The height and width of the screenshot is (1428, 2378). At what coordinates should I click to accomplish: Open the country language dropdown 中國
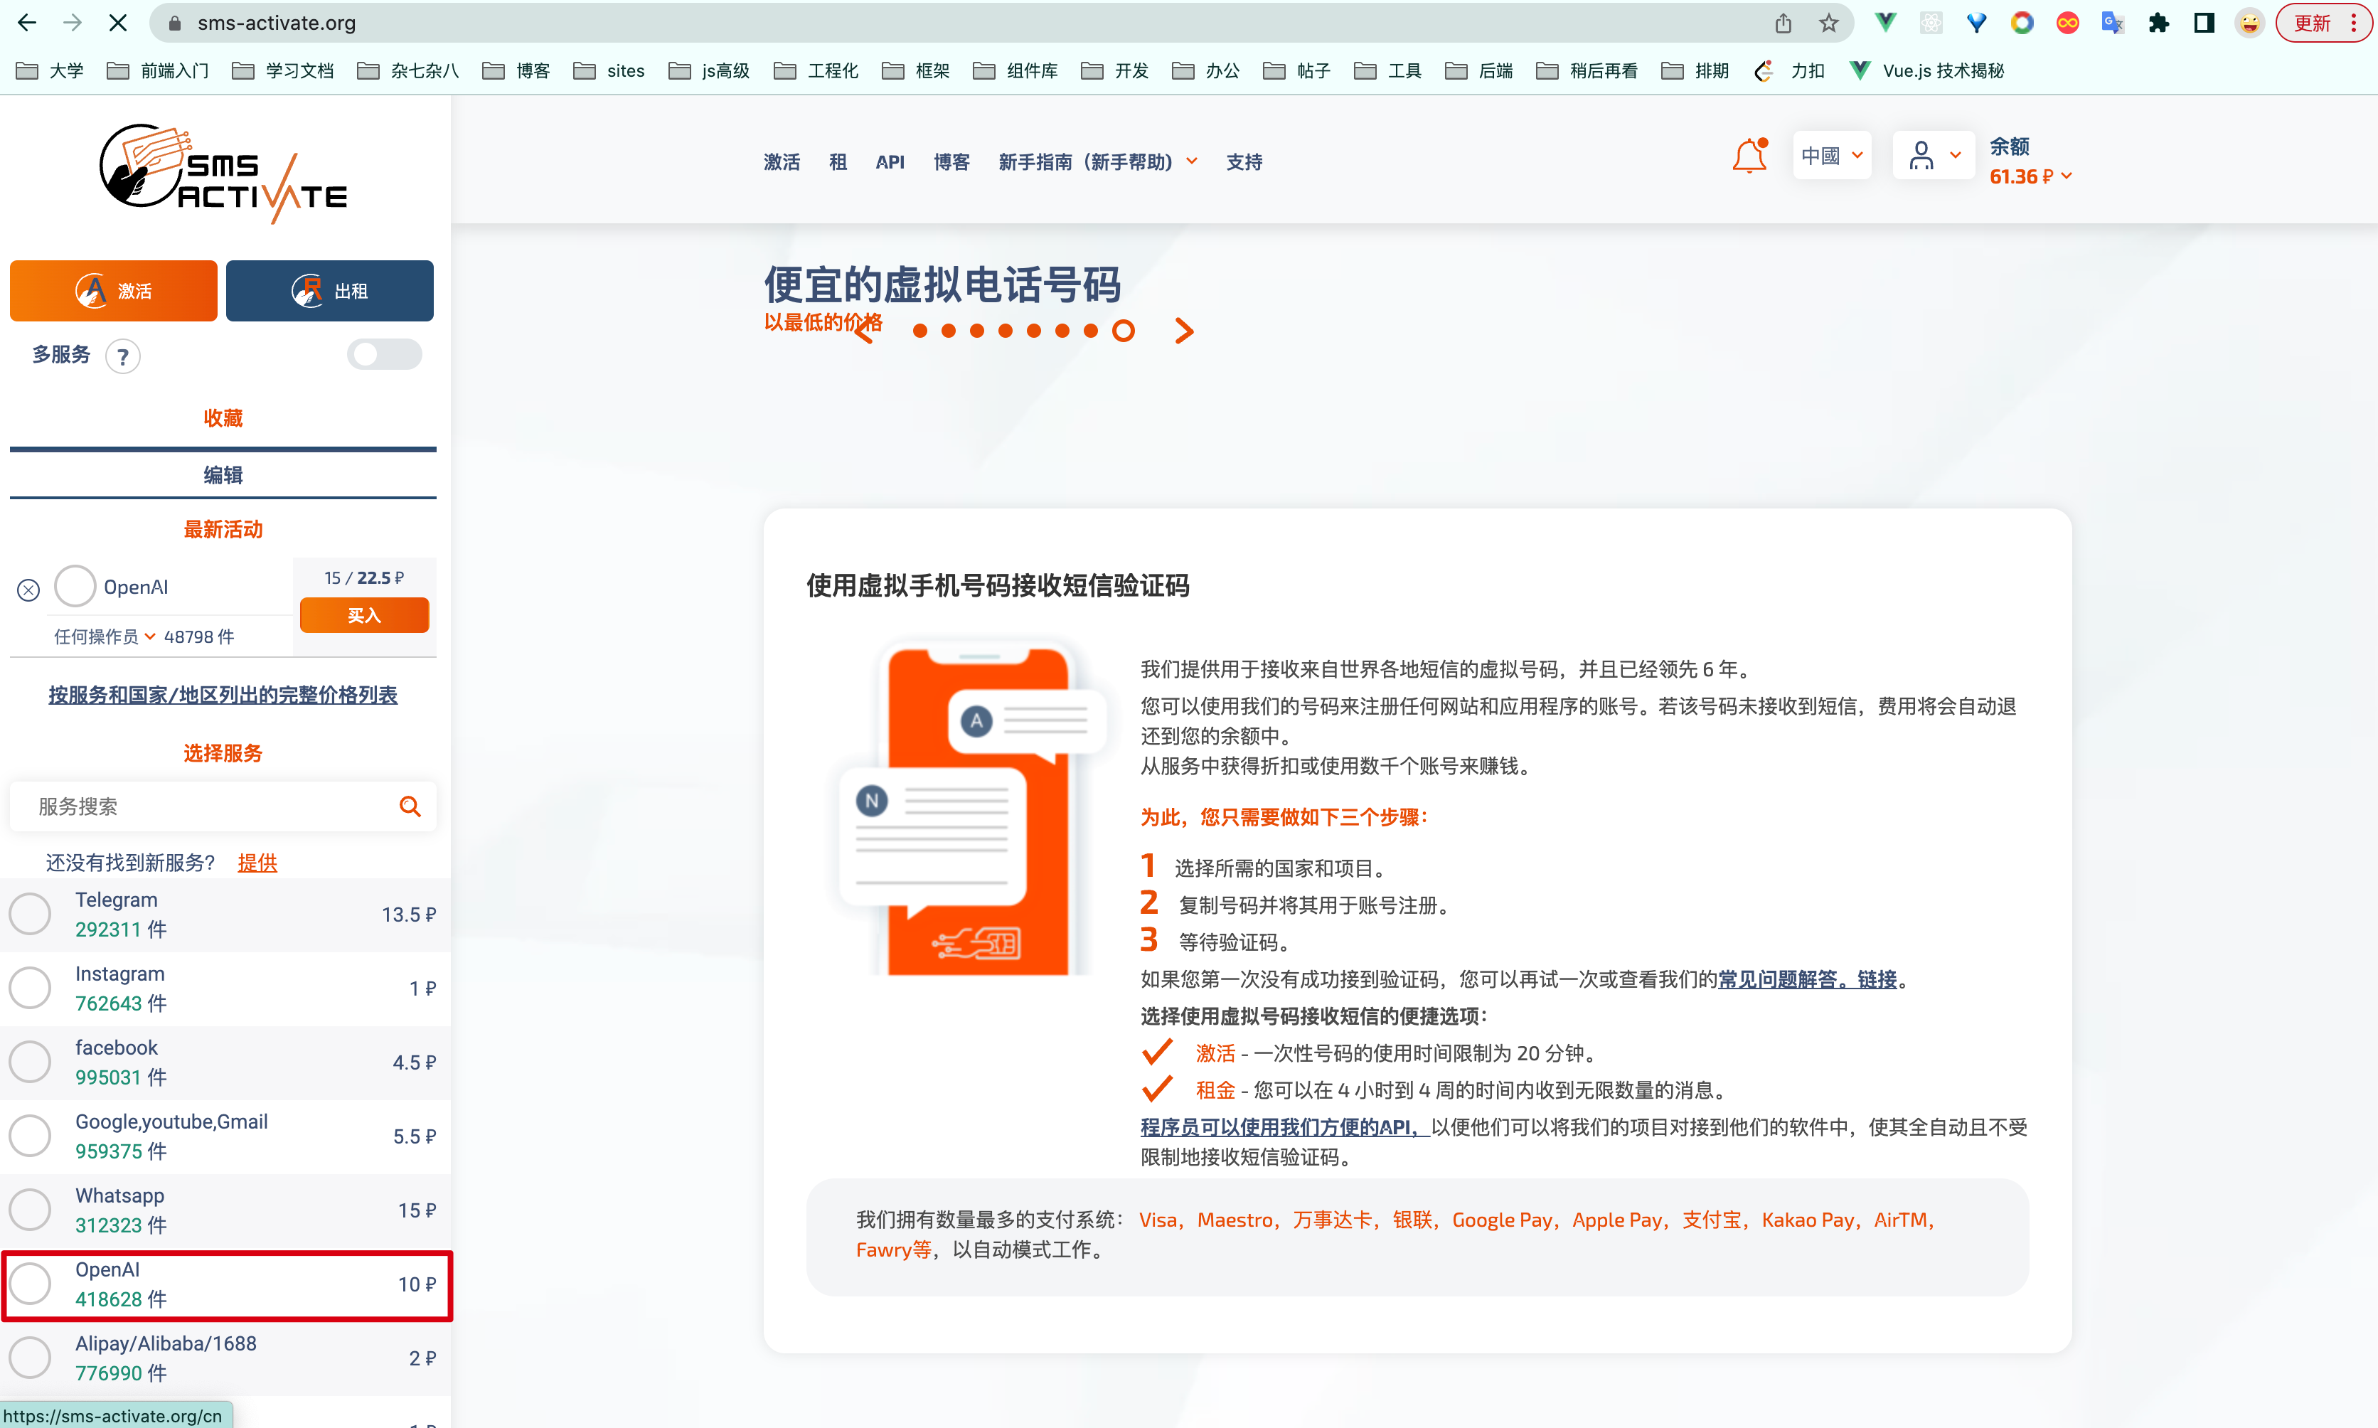[1832, 156]
